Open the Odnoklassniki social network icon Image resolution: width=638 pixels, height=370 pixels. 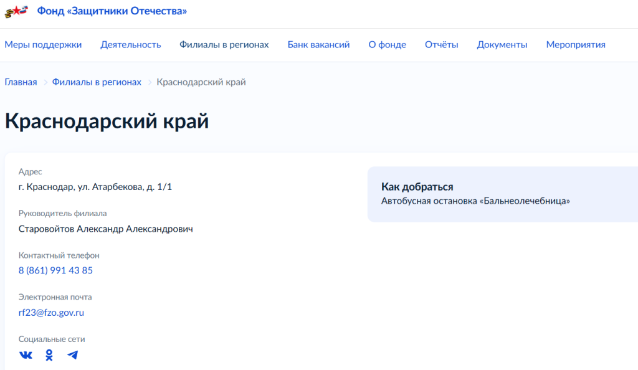(49, 355)
